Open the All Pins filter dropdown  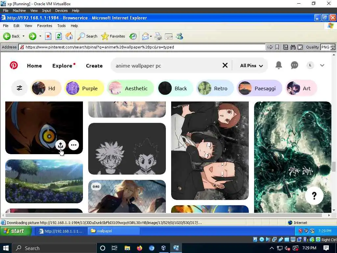click(x=251, y=66)
